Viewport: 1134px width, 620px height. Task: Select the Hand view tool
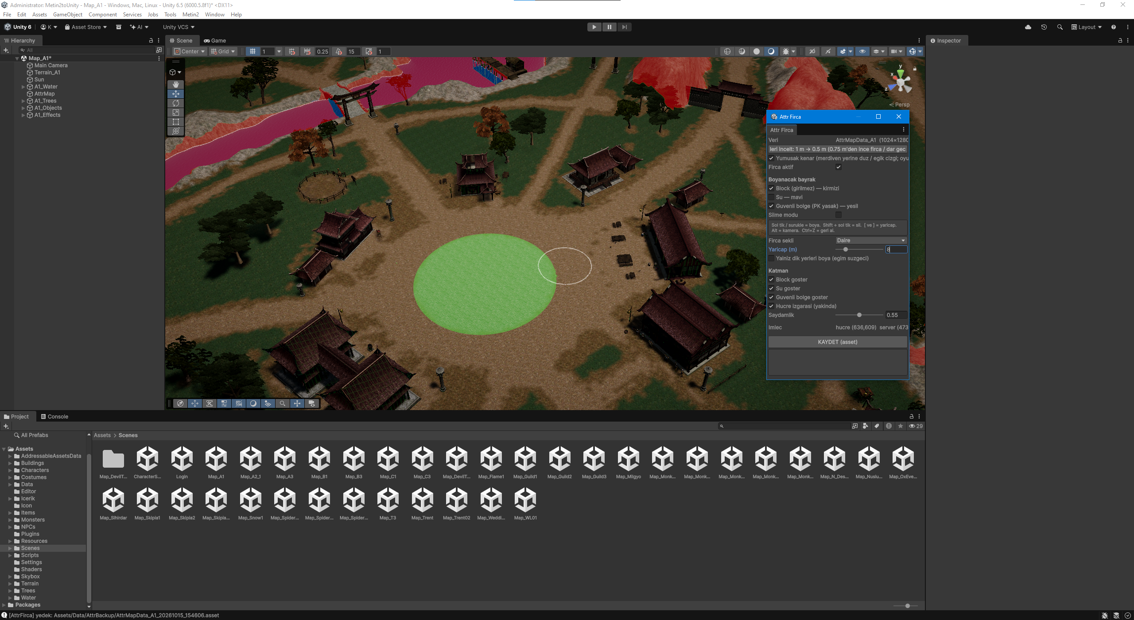click(176, 84)
